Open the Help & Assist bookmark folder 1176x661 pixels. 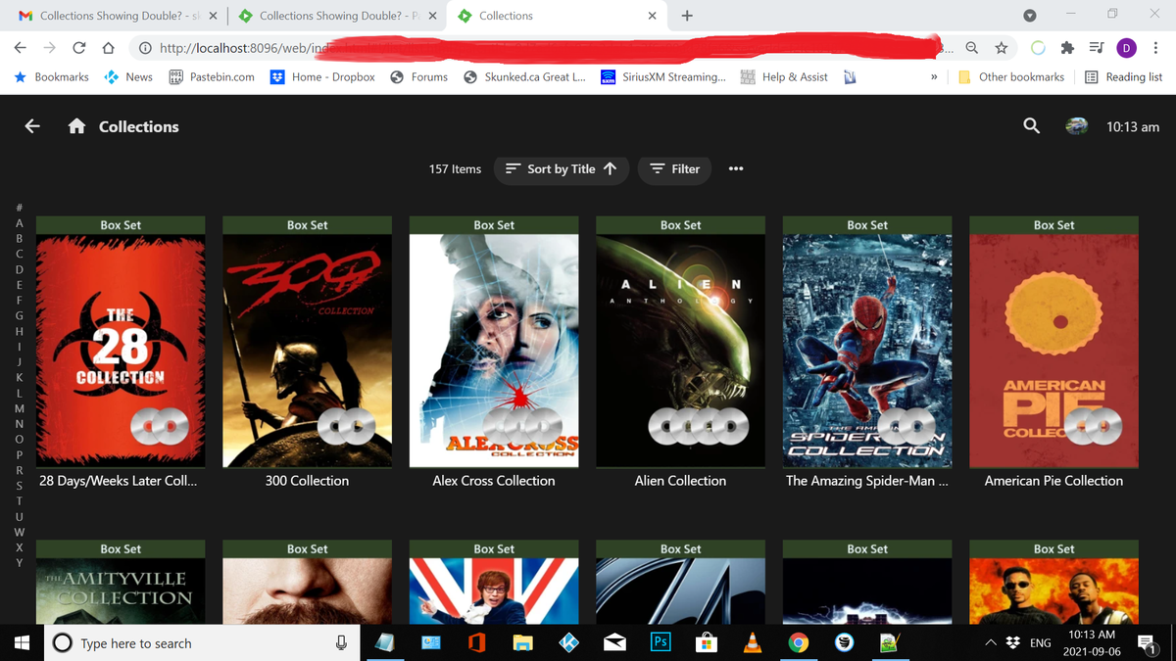tap(784, 77)
